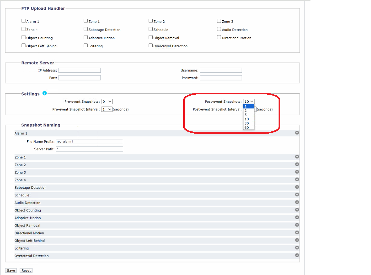The width and height of the screenshot is (371, 275).
Task: Check the Sabotage Detection upload handler
Action: point(86,29)
